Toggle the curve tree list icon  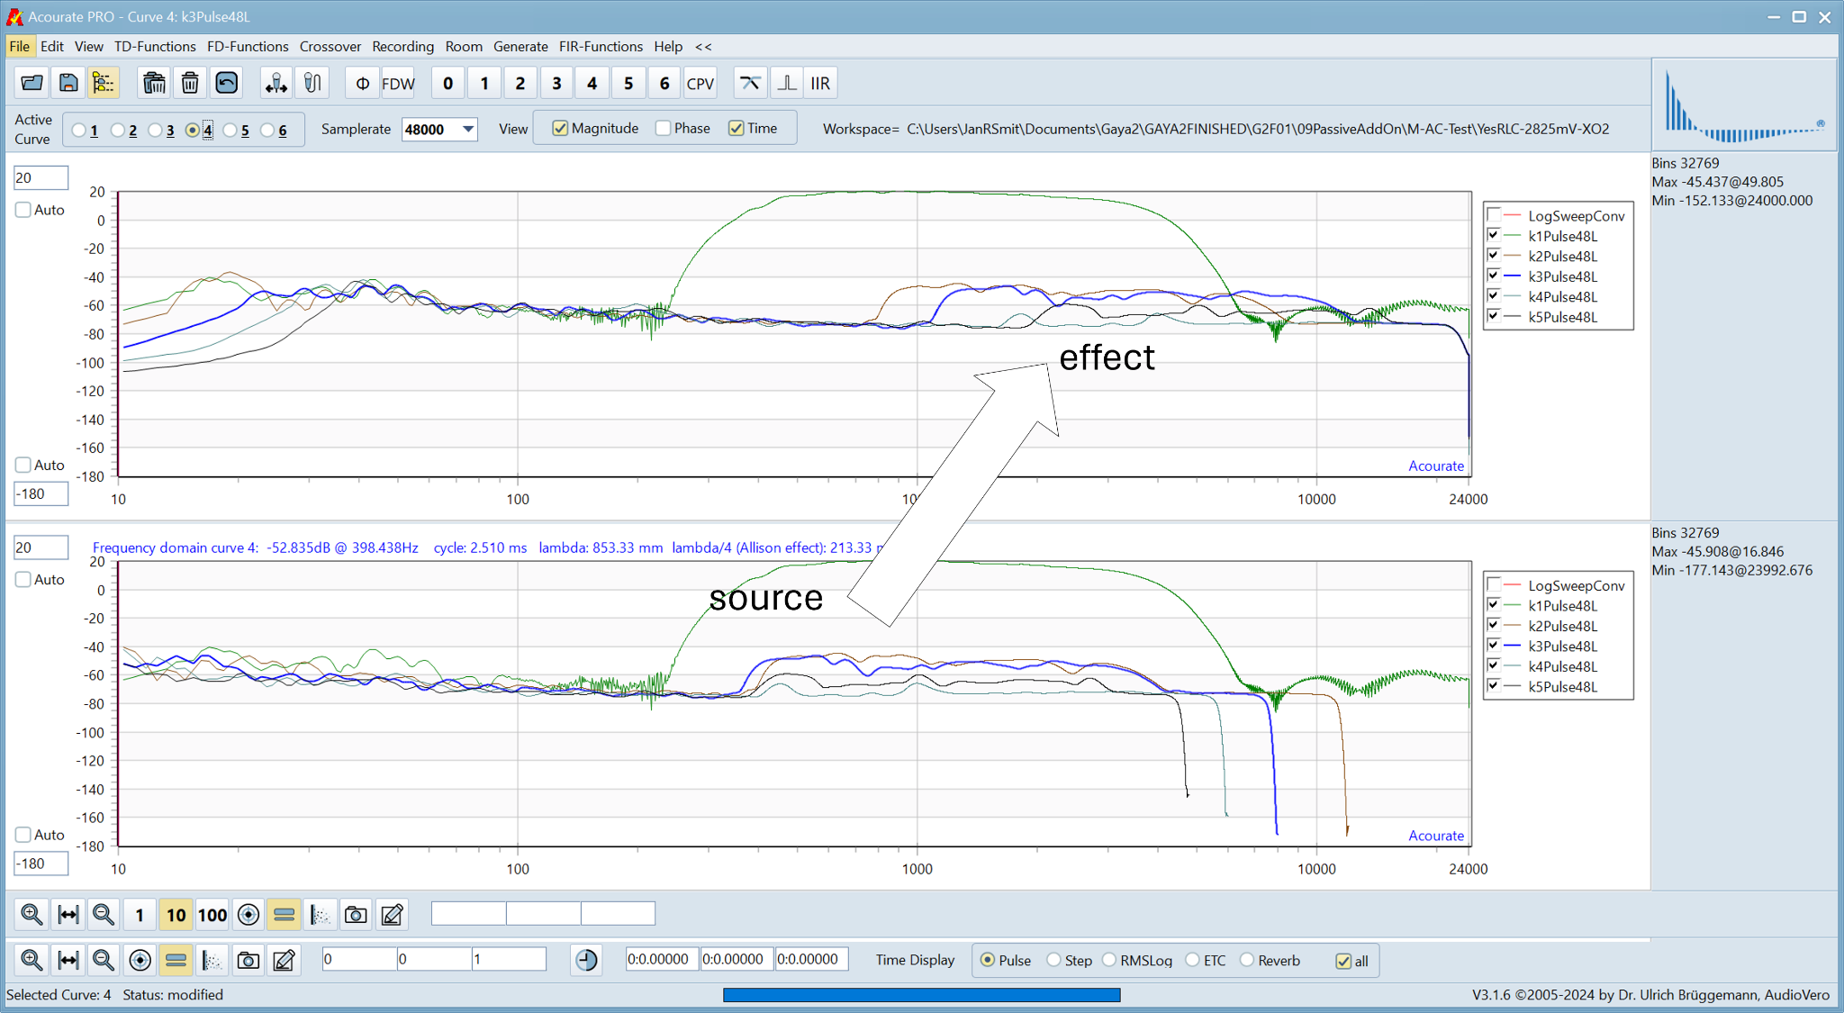104,83
